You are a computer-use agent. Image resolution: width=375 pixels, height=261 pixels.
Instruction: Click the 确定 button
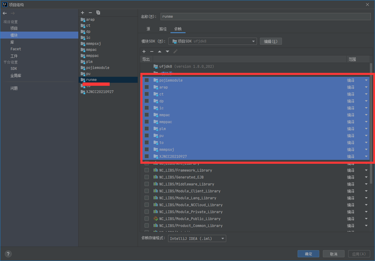tap(308, 253)
